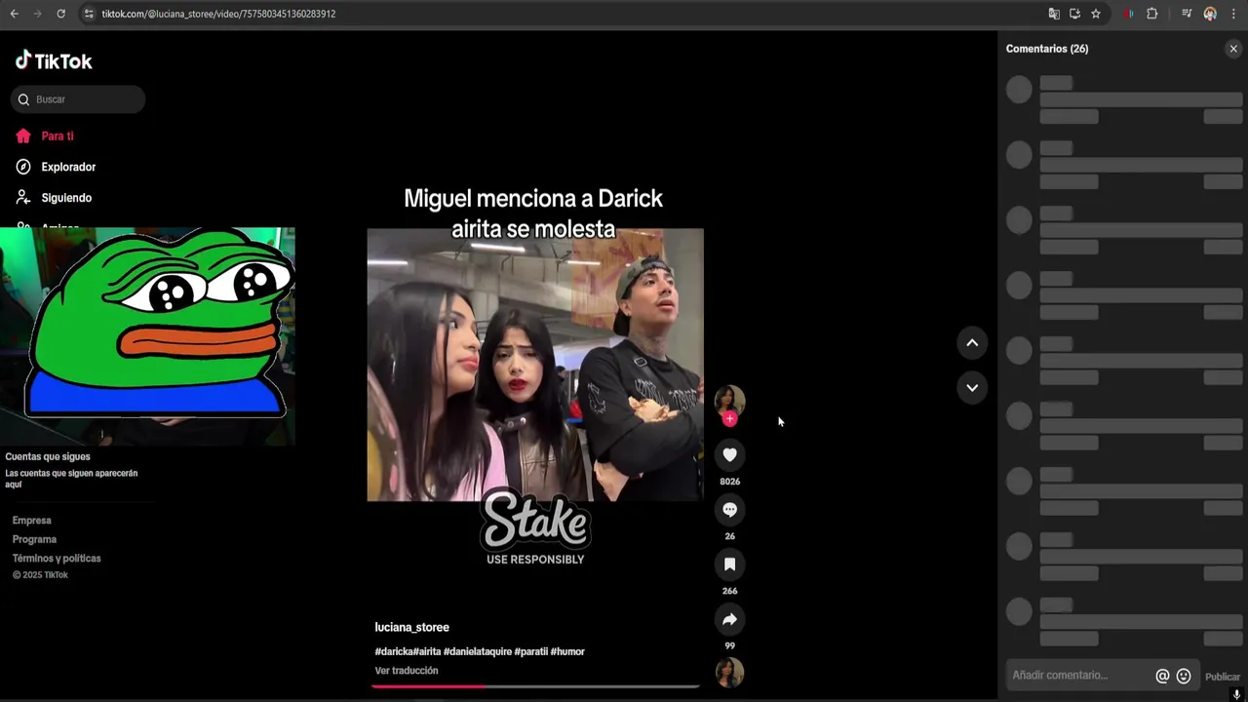This screenshot has width=1248, height=702.
Task: Seek in the video progress bar
Action: [x=535, y=686]
